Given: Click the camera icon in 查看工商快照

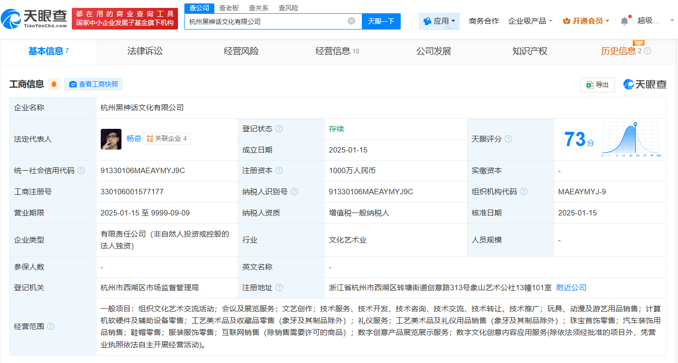Looking at the screenshot, I should (73, 84).
